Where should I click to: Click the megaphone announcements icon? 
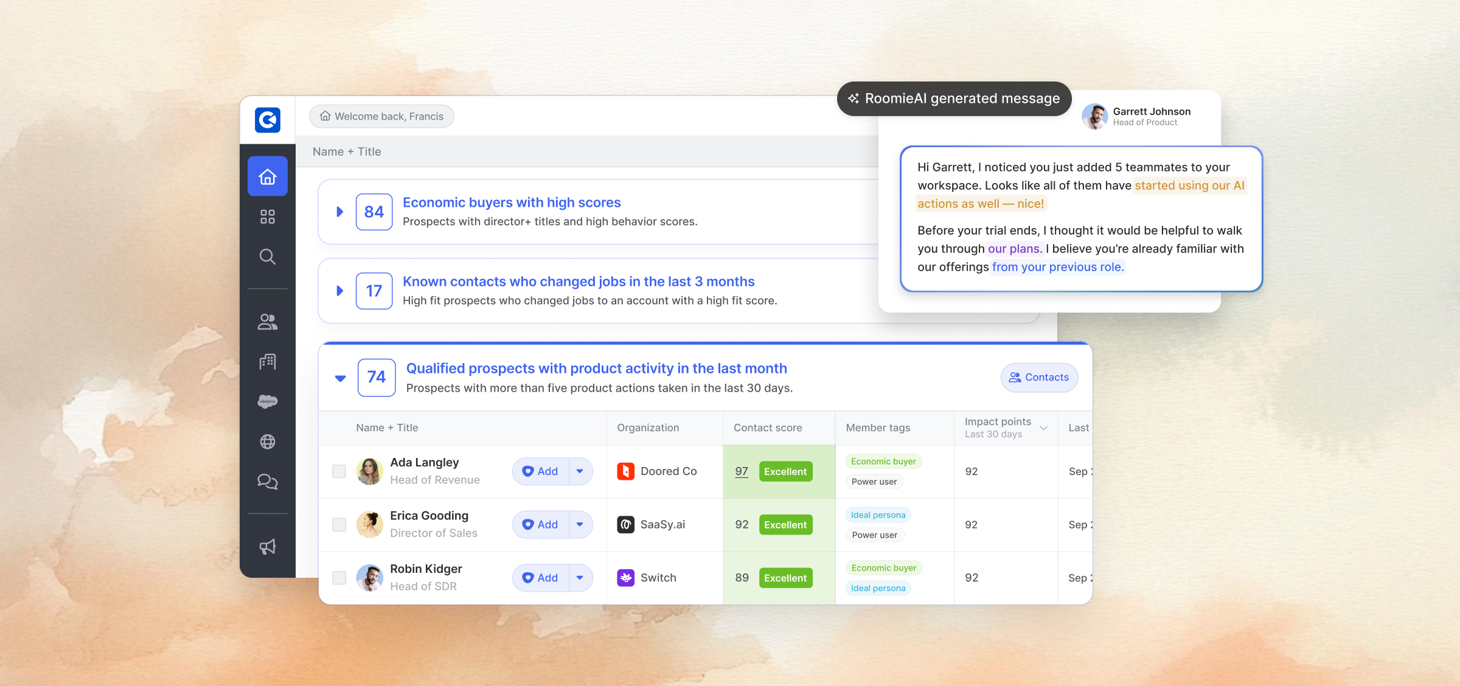[x=268, y=547]
